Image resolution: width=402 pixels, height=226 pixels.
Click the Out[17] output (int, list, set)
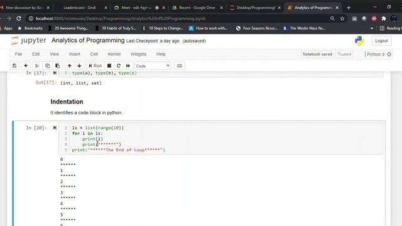pyautogui.click(x=81, y=83)
